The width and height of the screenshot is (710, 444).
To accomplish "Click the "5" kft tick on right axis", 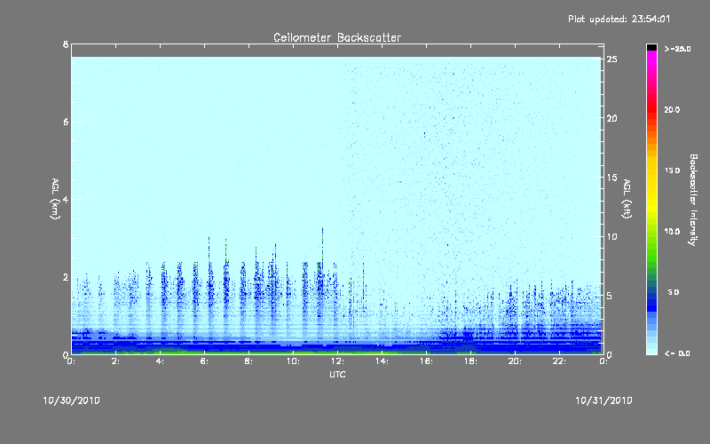I will pos(610,296).
